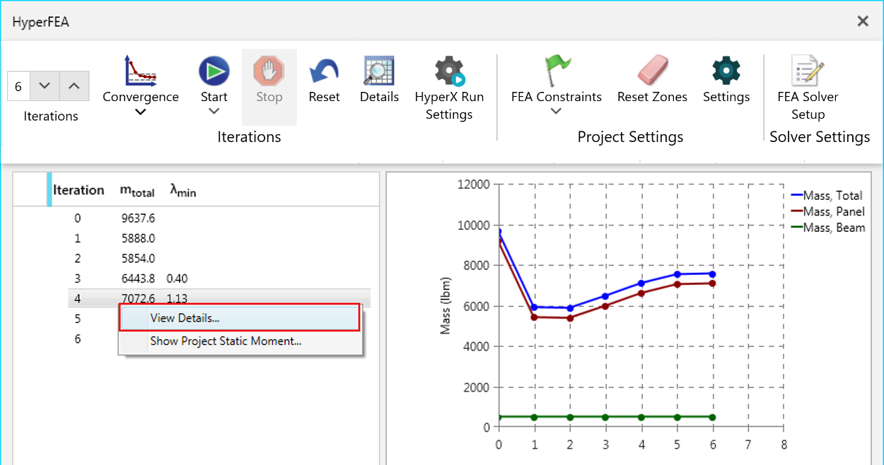Image resolution: width=884 pixels, height=465 pixels.
Task: Decrease the iteration count with down arrow
Action: 45,86
